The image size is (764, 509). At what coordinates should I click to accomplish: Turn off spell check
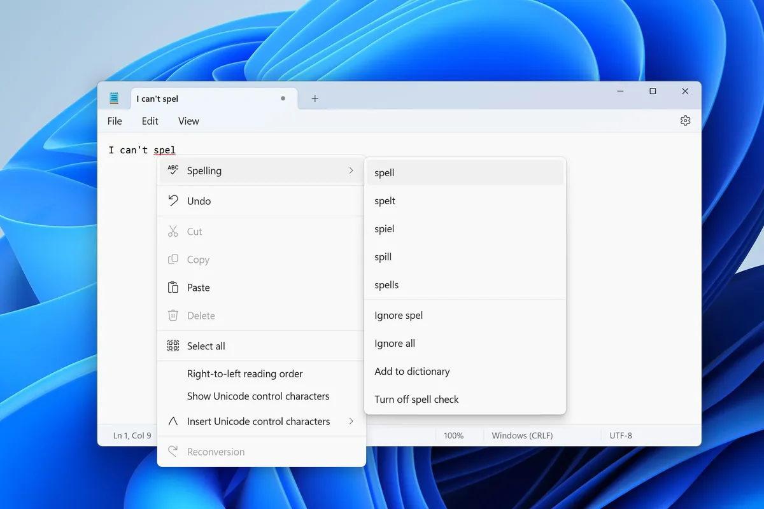click(416, 399)
